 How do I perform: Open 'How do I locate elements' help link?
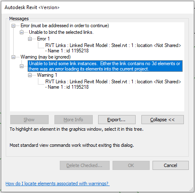click(58, 184)
